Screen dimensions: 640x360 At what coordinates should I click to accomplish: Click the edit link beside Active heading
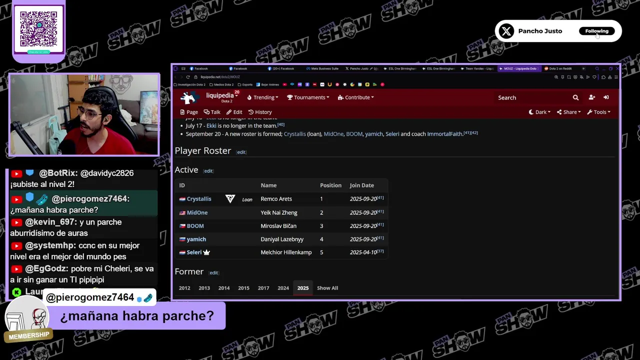208,171
